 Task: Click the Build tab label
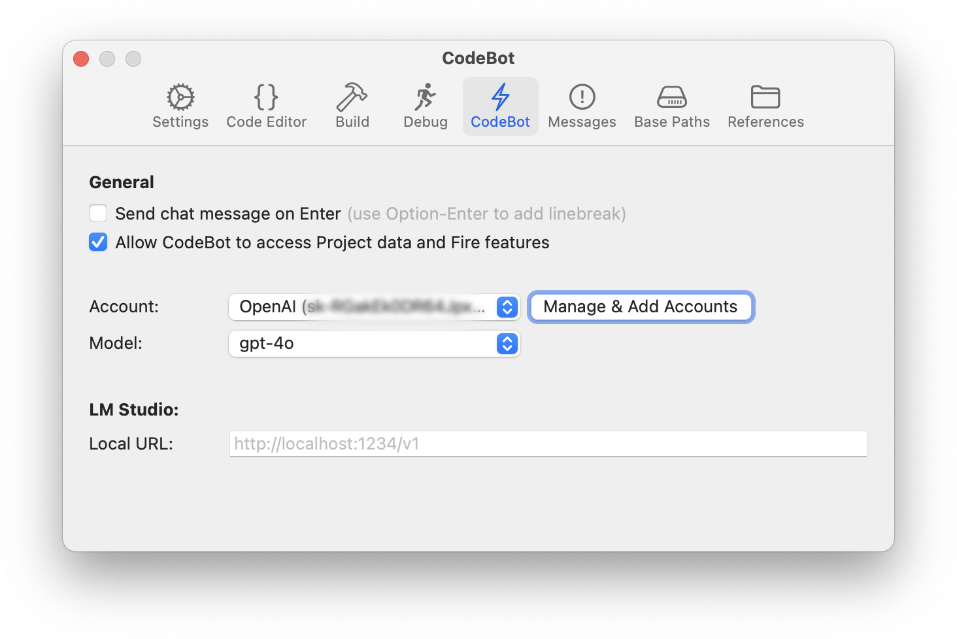pos(352,122)
